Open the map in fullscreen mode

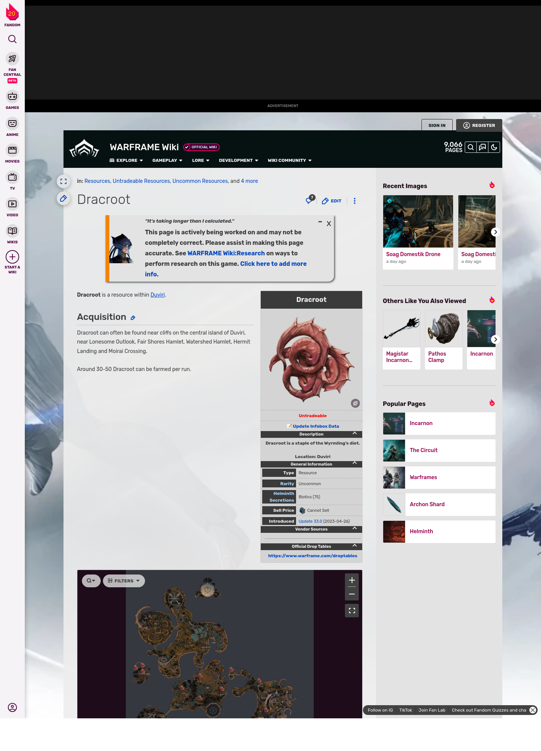352,611
